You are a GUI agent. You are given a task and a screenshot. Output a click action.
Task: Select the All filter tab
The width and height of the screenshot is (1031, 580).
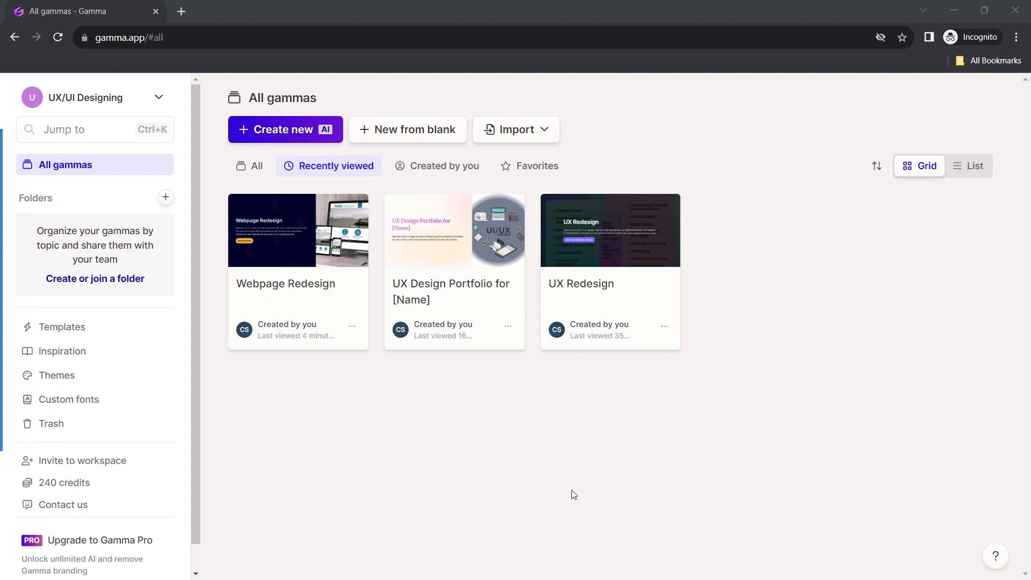[250, 165]
